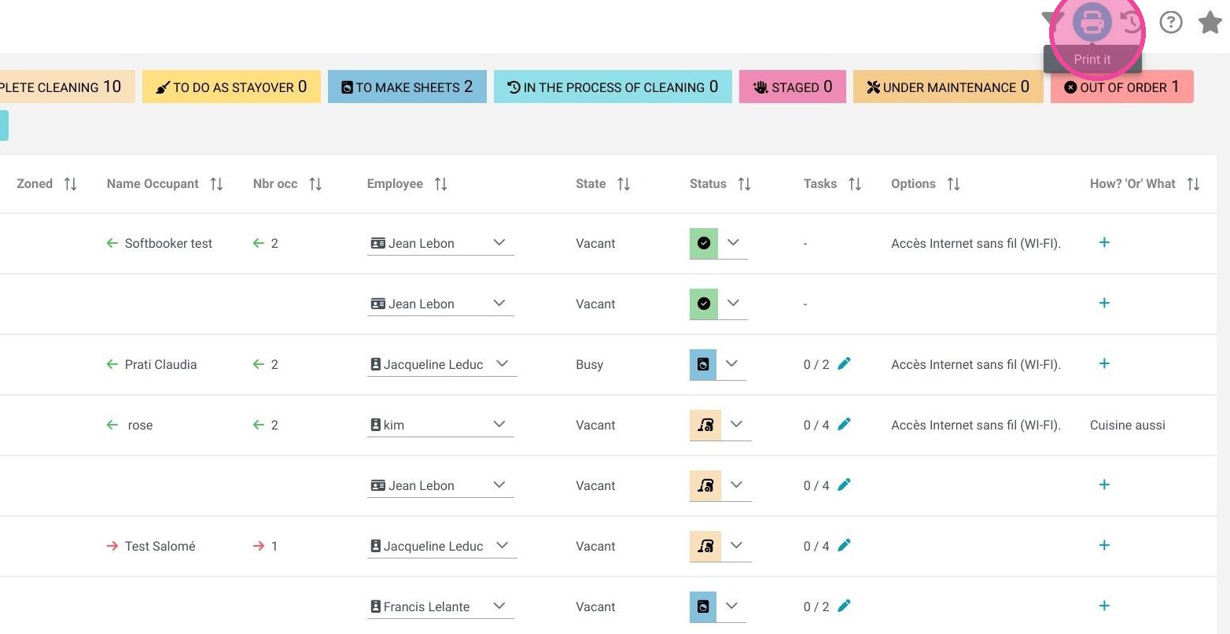Add note plus icon in Jean Lebon 0 / 4 row
The width and height of the screenshot is (1230, 634).
[1104, 485]
